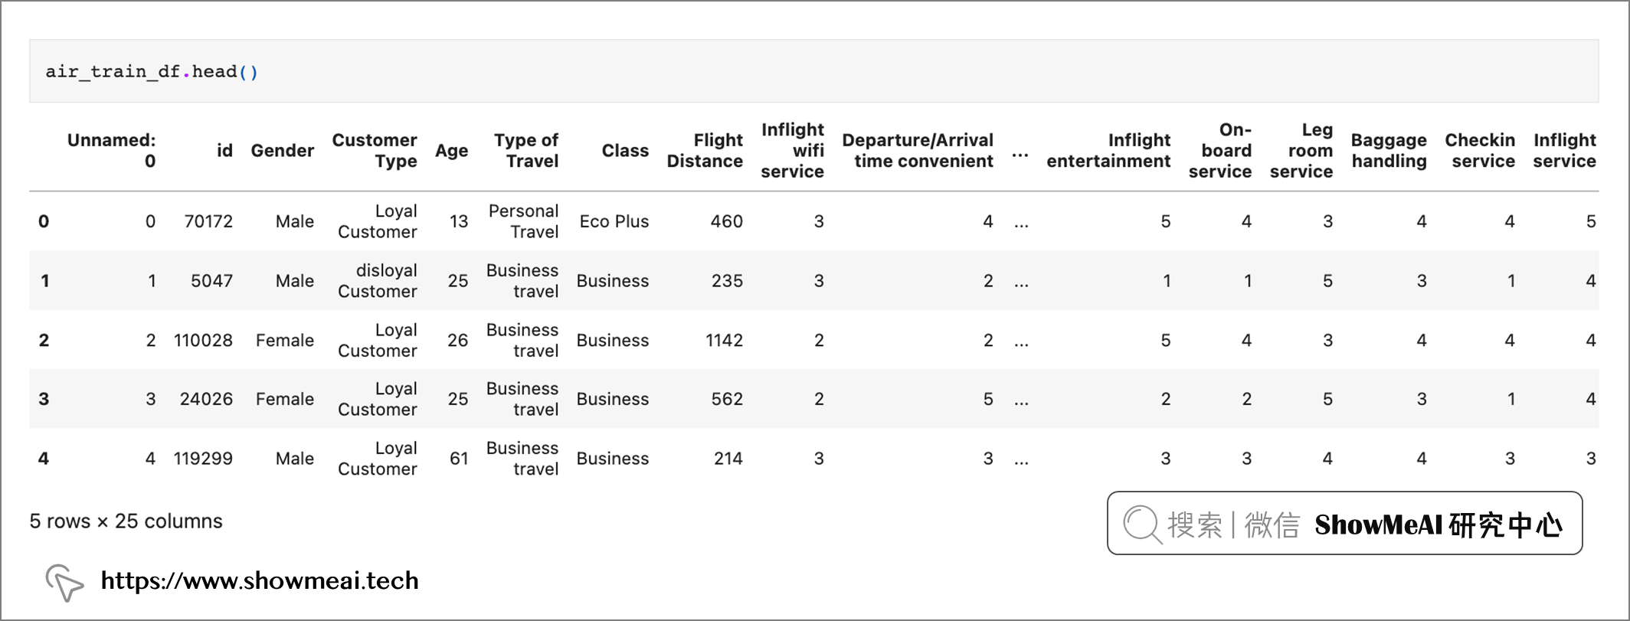Click the Eco Plus class cell
Screen dimensions: 1630x621
(614, 221)
